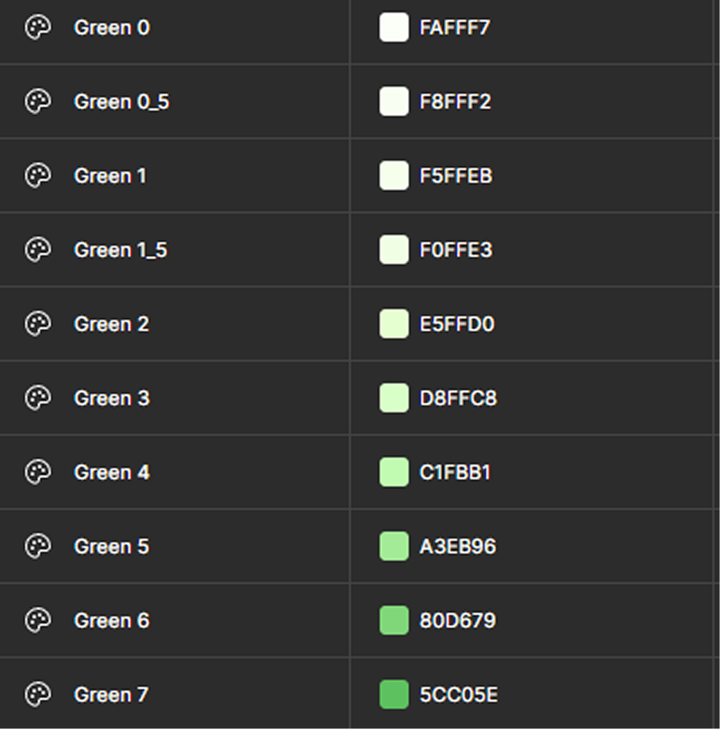Screen dimensions: 720x729
Task: Open the E5FFD0 color swatch
Action: pyautogui.click(x=394, y=325)
